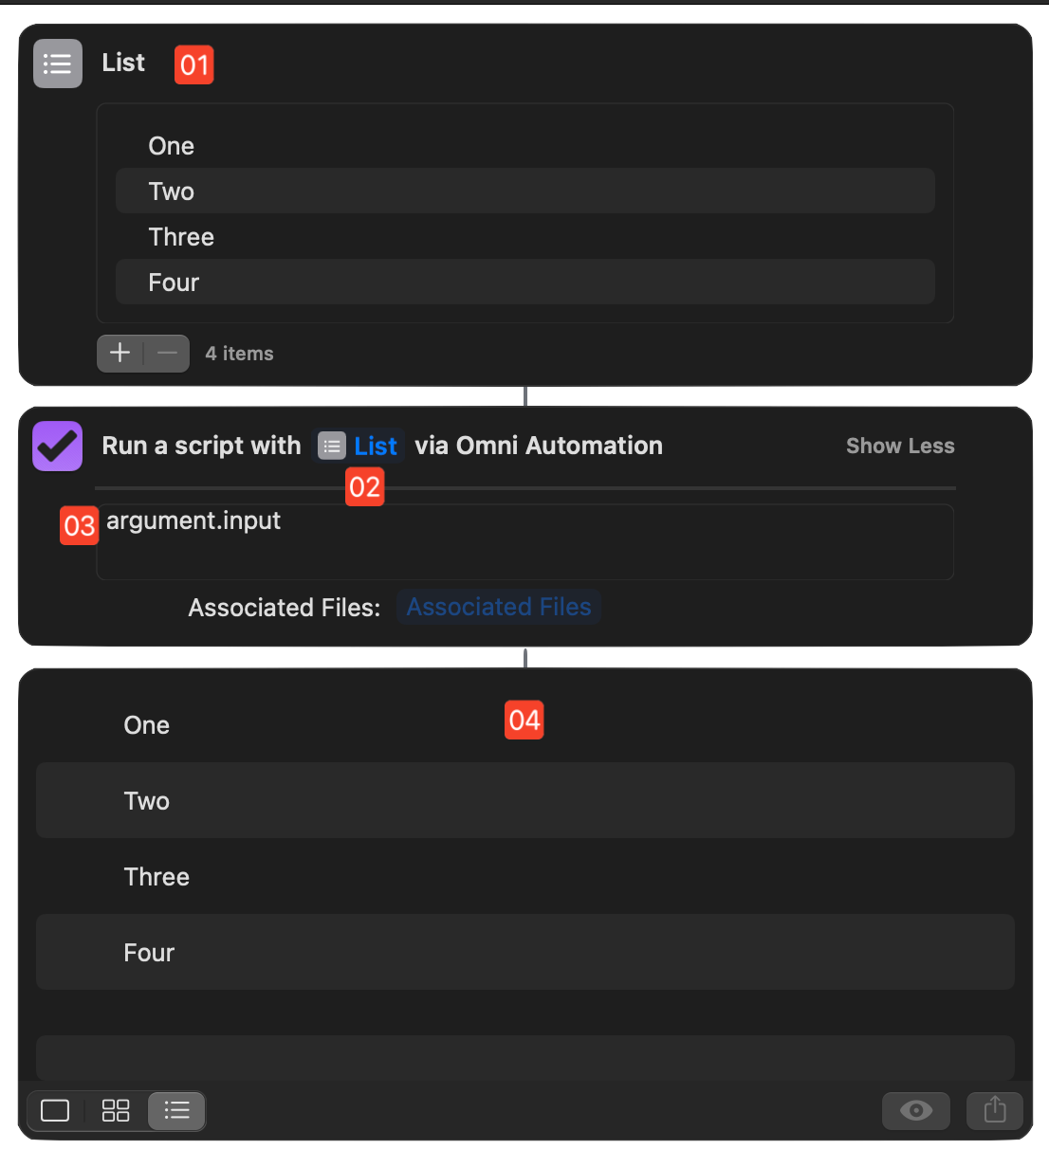
Task: Click the argument.input script text field
Action: pyautogui.click(x=524, y=541)
